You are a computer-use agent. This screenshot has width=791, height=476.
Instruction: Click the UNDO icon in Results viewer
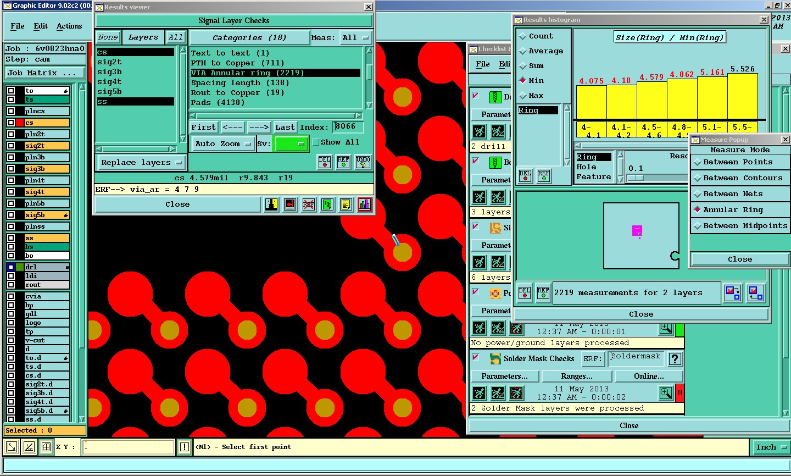363,162
